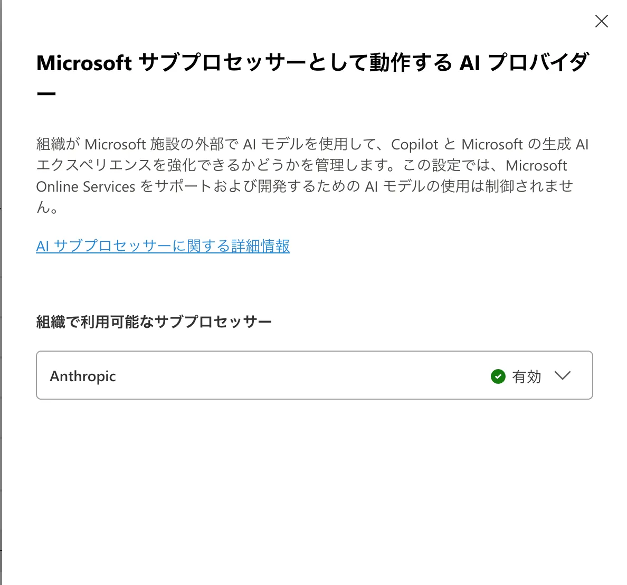
Task: Click the word Copilot in the description
Action: [x=414, y=144]
